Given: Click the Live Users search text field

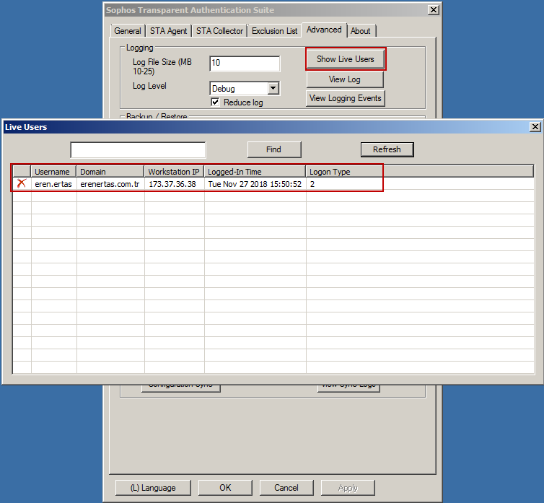Looking at the screenshot, I should pos(138,150).
